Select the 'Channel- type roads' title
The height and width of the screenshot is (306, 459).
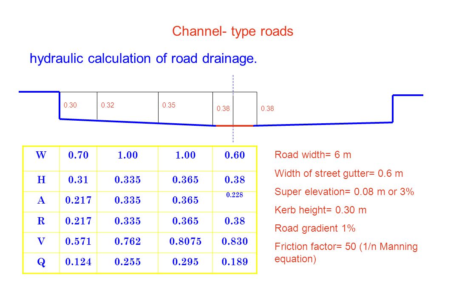click(232, 31)
